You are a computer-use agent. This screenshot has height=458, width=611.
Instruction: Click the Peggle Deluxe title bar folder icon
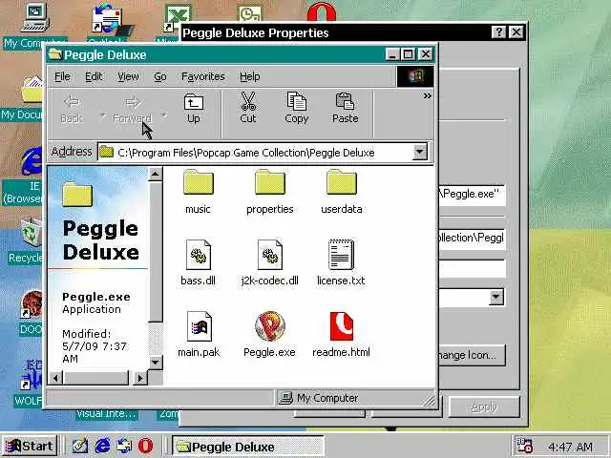[x=55, y=54]
